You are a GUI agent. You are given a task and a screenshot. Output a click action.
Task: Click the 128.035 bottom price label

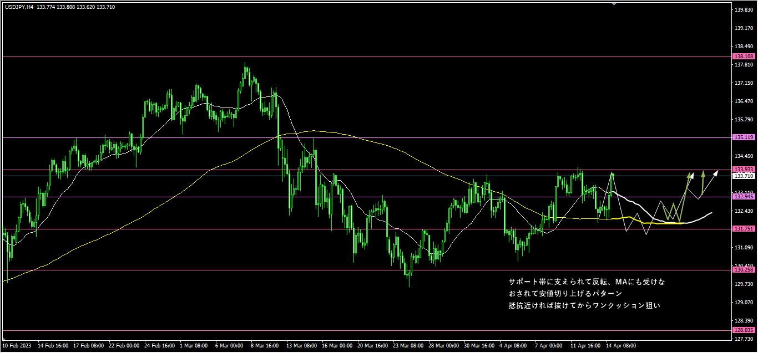point(742,330)
